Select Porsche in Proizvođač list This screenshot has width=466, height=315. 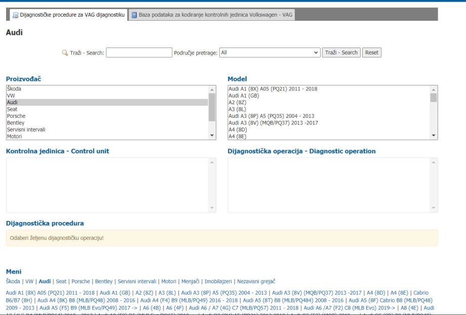point(107,116)
